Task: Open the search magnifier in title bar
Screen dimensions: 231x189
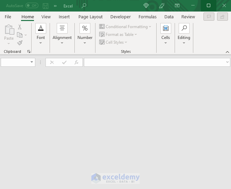Action: pos(84,6)
